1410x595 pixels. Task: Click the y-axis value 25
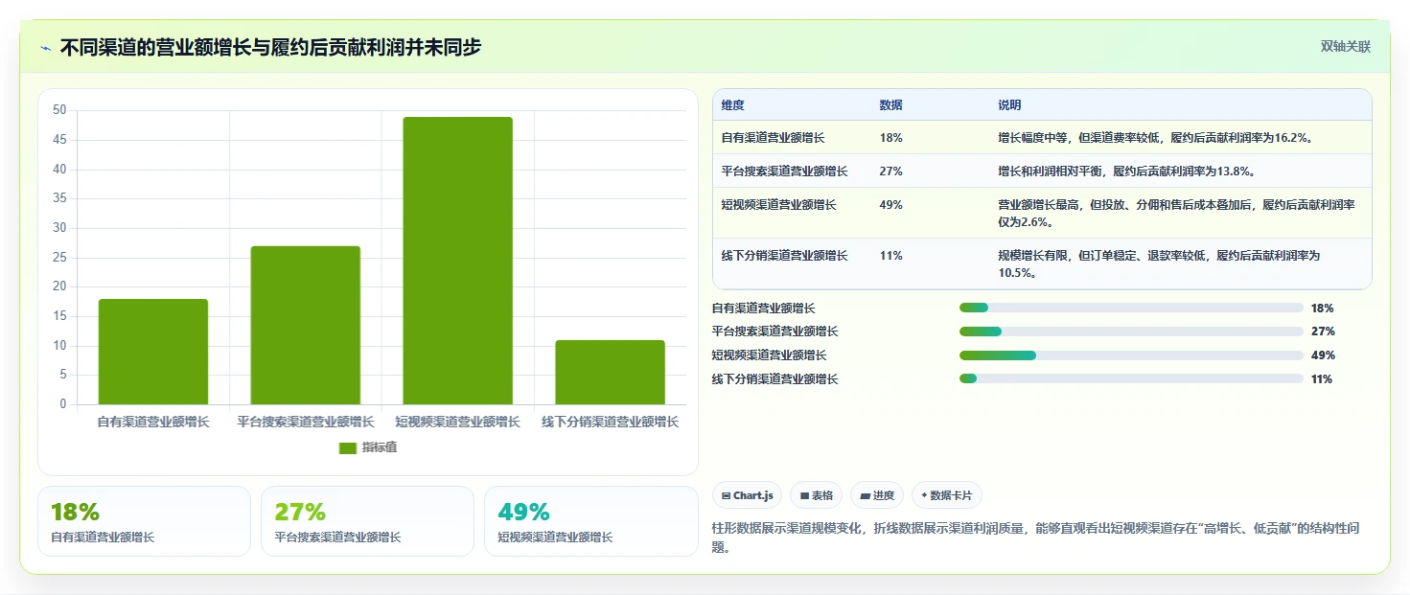coord(59,257)
